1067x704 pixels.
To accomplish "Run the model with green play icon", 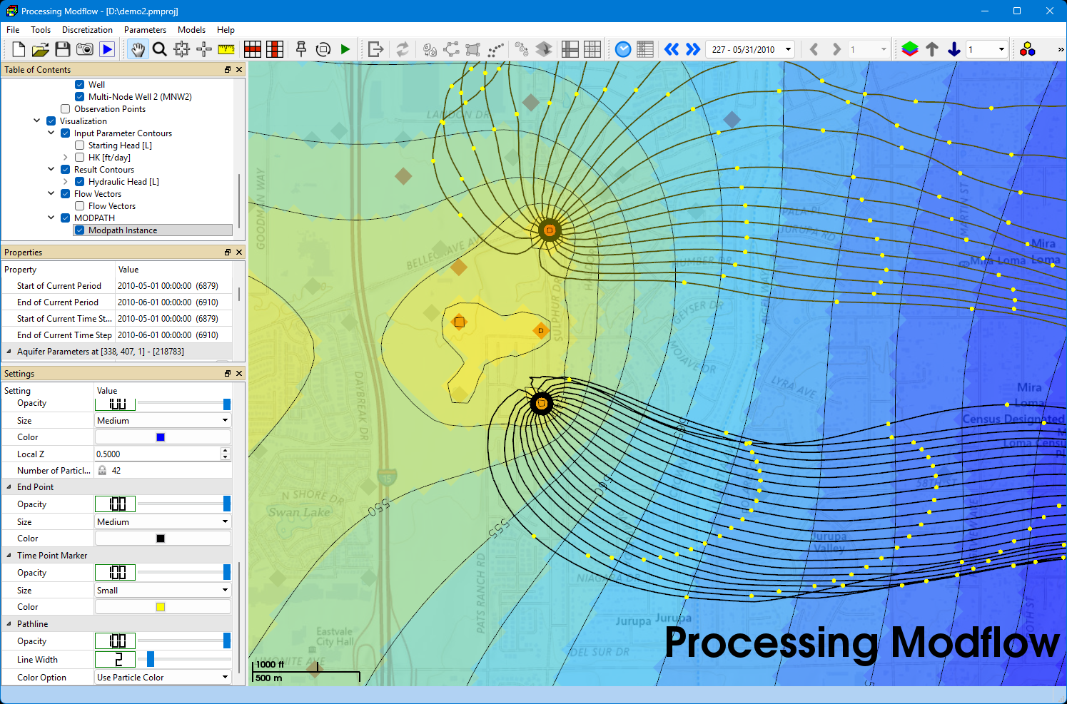I will 345,49.
